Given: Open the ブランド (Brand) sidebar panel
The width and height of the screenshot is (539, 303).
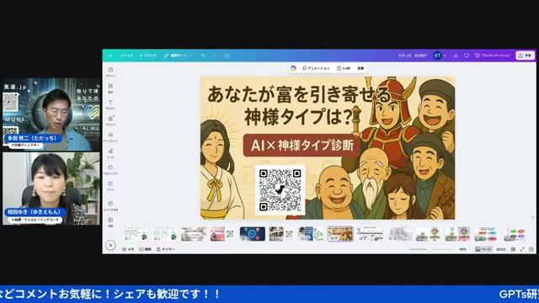Looking at the screenshot, I should coord(110,121).
